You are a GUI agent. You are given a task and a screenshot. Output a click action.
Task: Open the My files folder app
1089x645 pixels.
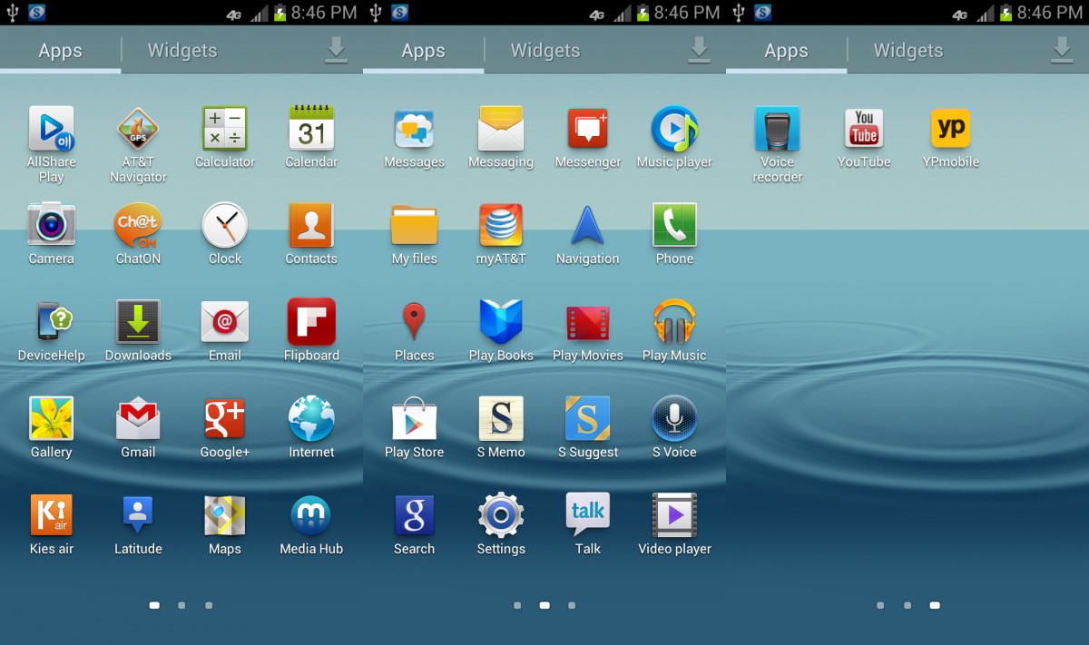(x=415, y=225)
